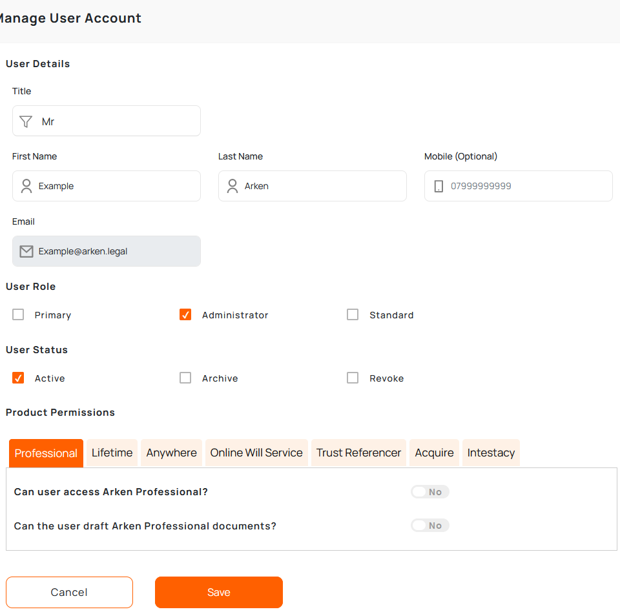
Task: Uncheck the Administrator role checkbox
Action: coord(185,315)
